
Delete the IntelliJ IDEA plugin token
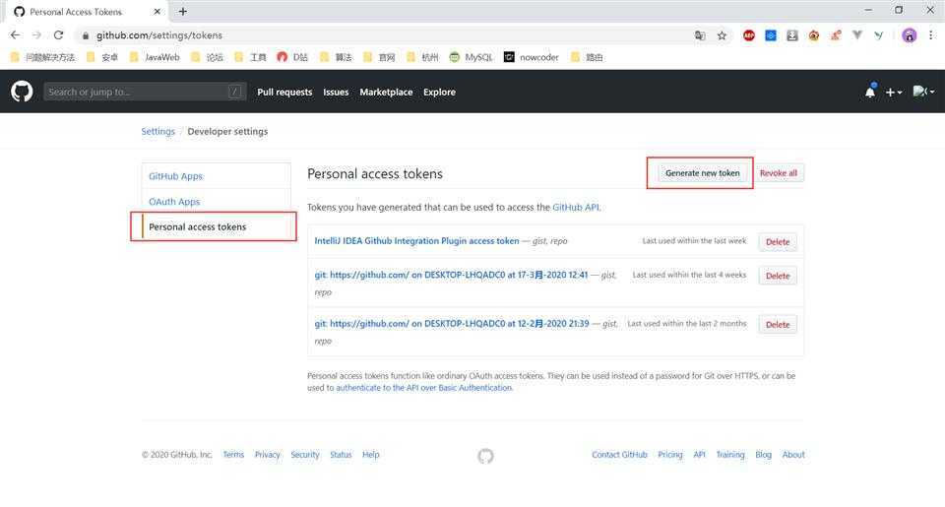point(778,242)
